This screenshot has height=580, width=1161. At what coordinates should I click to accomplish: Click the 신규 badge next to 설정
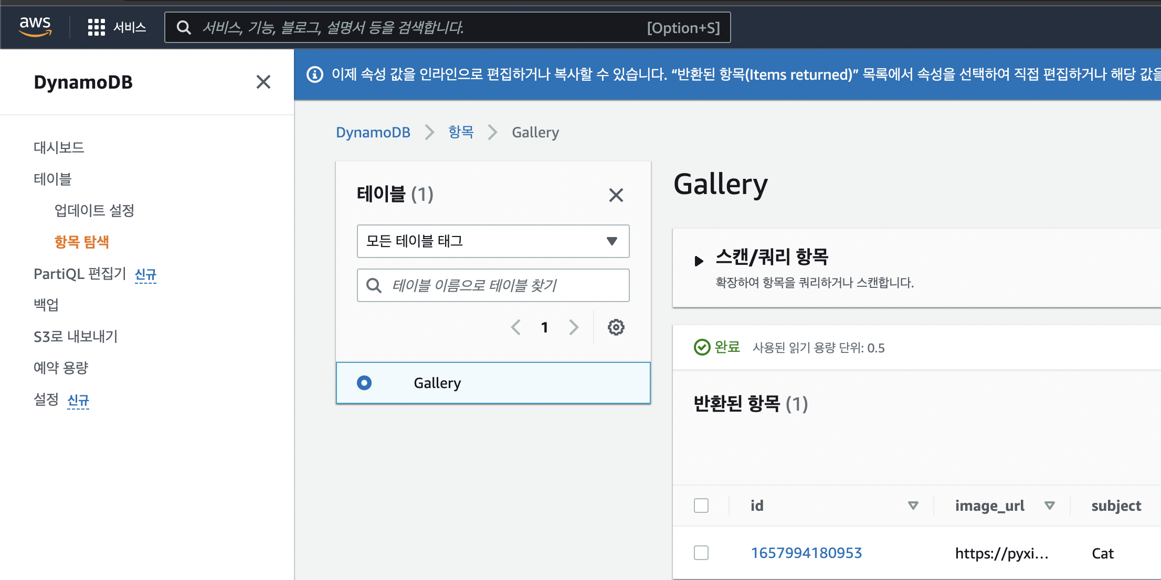[x=78, y=400]
